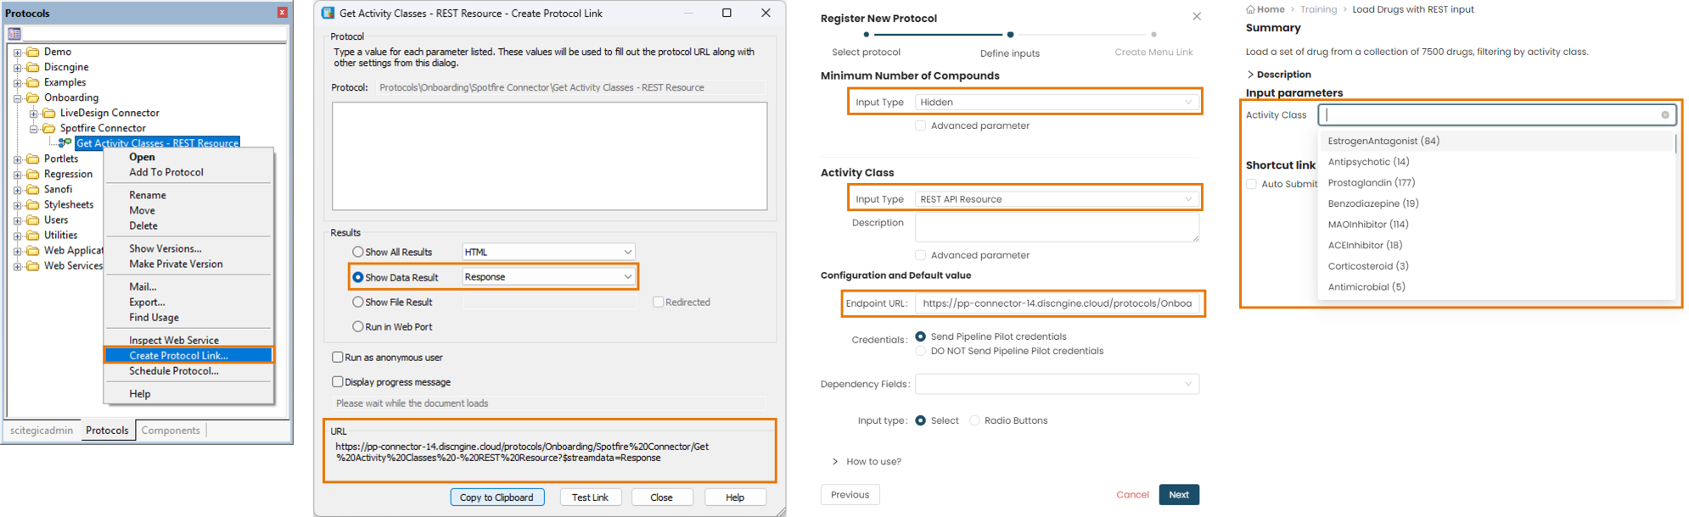Click the Test Link button
The width and height of the screenshot is (1689, 517).
[x=590, y=498]
